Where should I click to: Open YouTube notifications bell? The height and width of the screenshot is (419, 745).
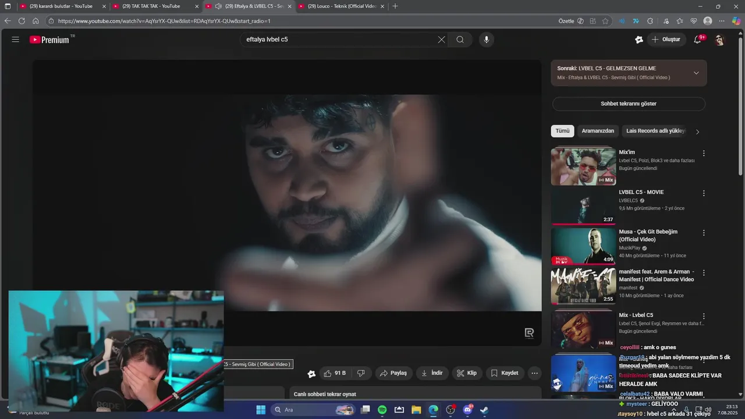click(697, 40)
